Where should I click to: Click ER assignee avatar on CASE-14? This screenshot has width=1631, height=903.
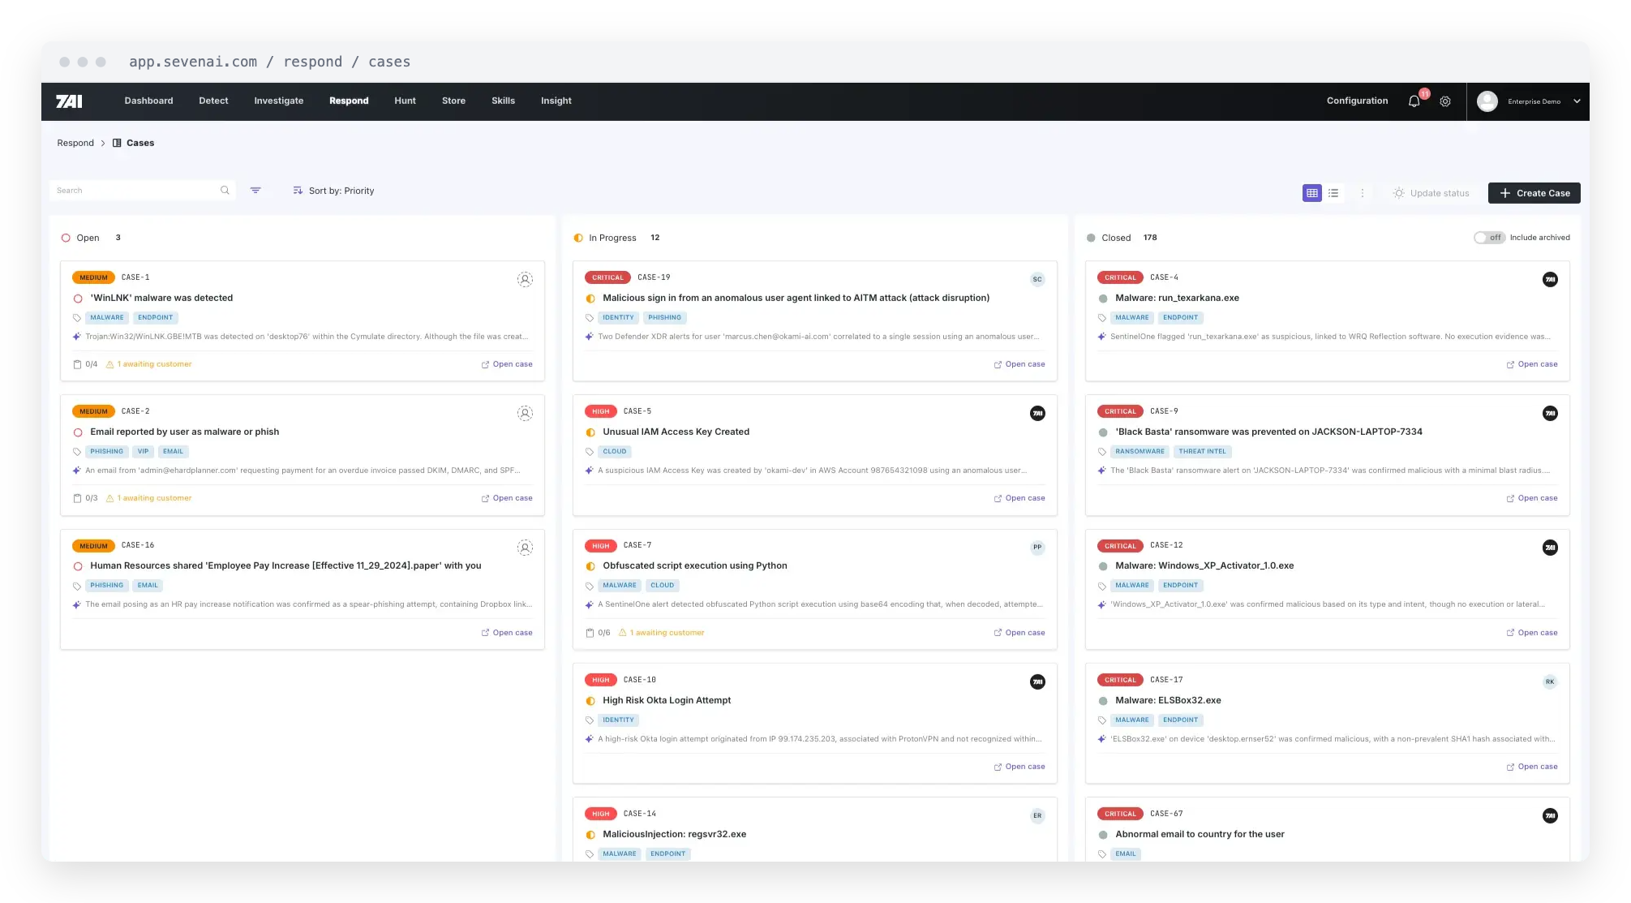(1037, 815)
